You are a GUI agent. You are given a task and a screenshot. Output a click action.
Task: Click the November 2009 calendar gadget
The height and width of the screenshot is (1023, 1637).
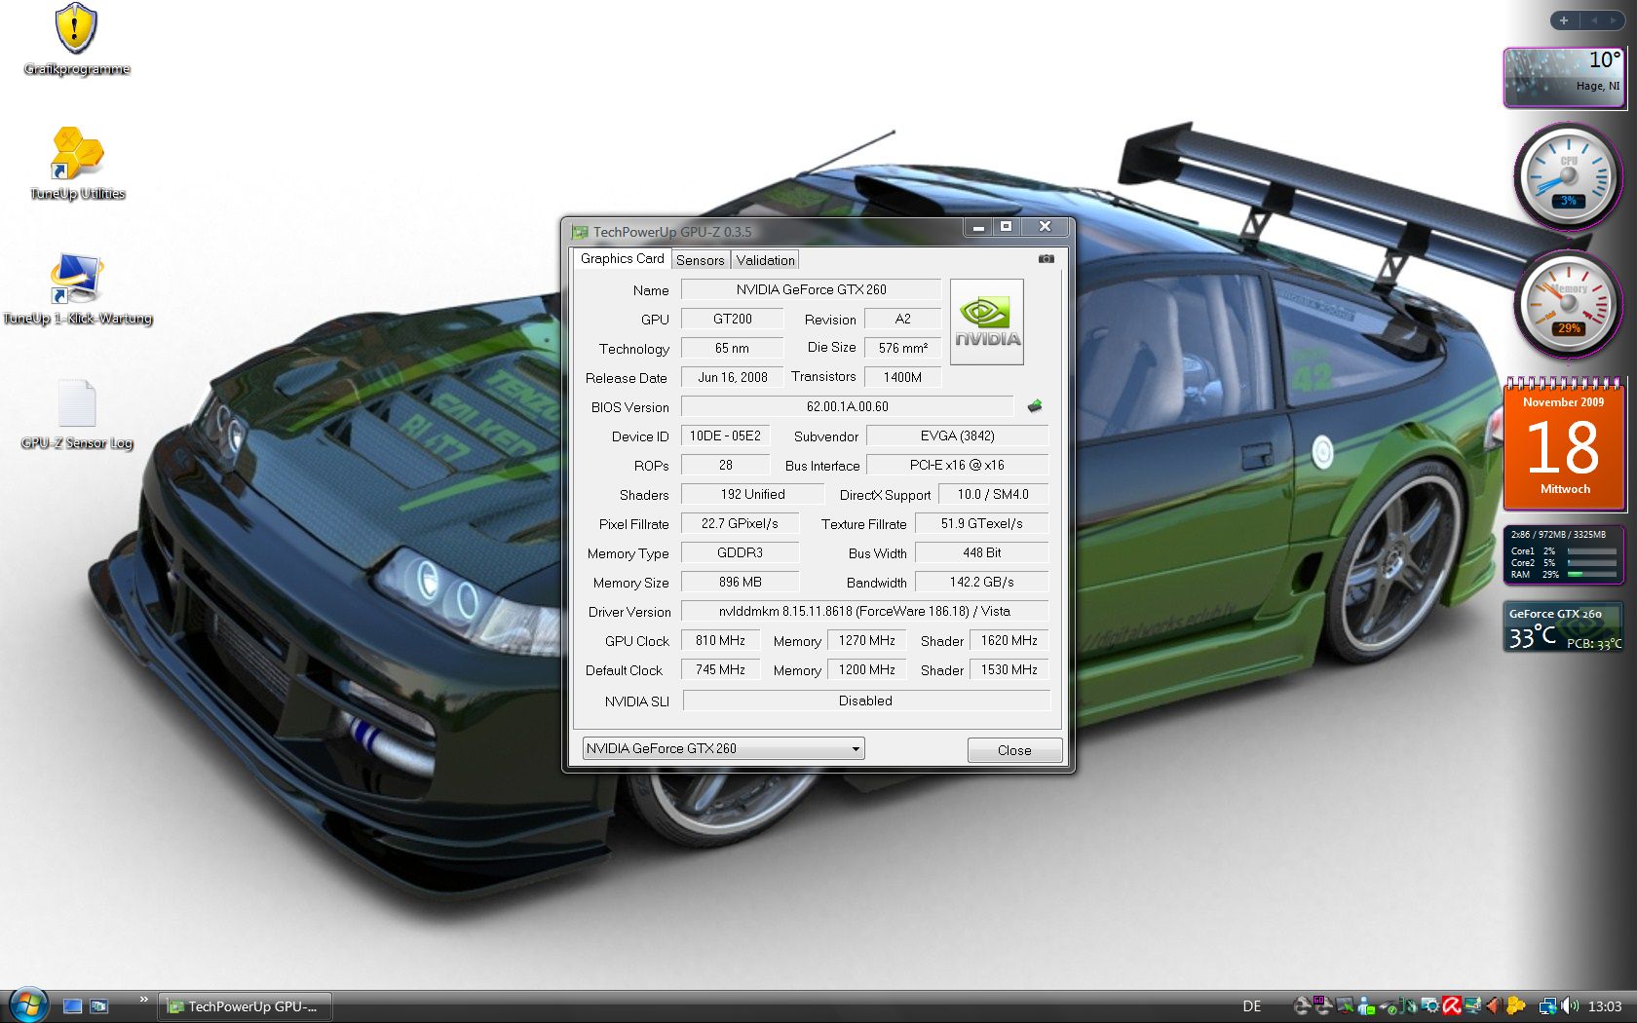pos(1564,443)
